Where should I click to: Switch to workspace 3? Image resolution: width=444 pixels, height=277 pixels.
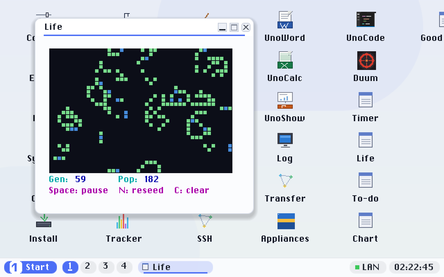[106, 267]
